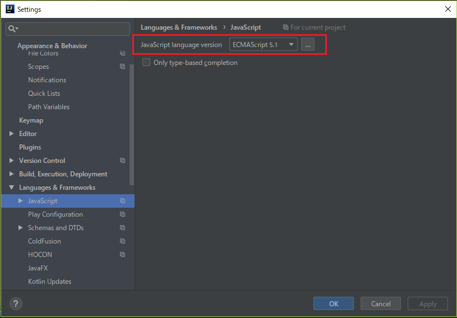Enable Only type-based completion checkbox
This screenshot has width=457, height=318.
[x=146, y=63]
